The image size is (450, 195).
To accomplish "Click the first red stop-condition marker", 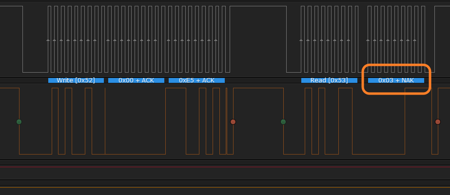I will click(x=233, y=122).
